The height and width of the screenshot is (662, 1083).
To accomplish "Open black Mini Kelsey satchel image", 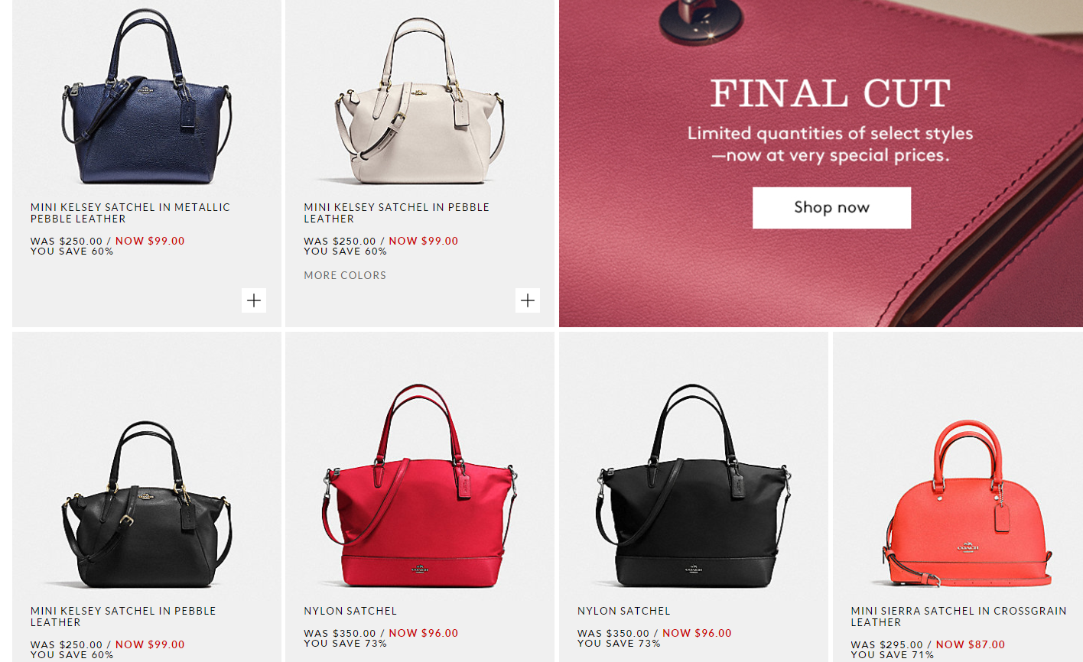I will coord(147,505).
